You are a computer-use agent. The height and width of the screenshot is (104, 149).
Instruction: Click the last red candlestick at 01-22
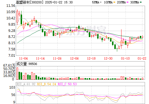142,37
